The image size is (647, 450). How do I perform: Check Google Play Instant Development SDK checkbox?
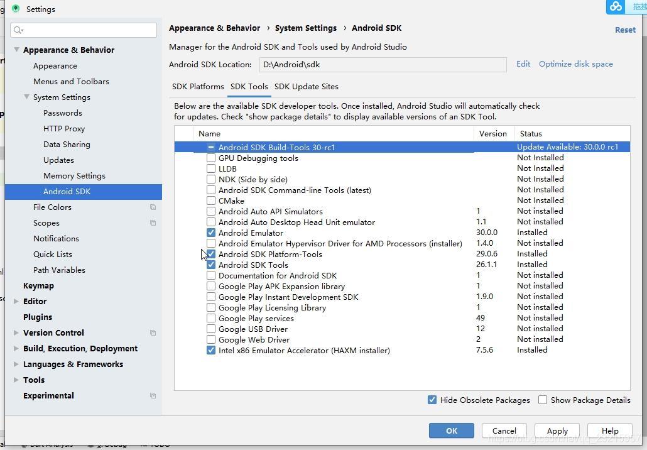211,297
